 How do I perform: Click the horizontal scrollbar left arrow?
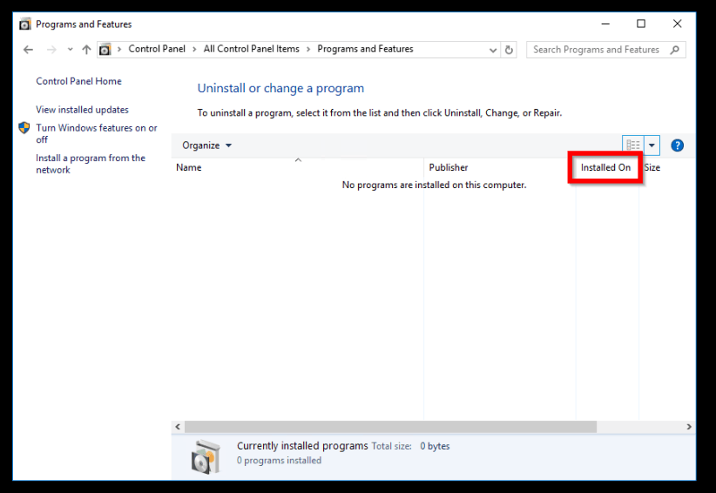(178, 427)
